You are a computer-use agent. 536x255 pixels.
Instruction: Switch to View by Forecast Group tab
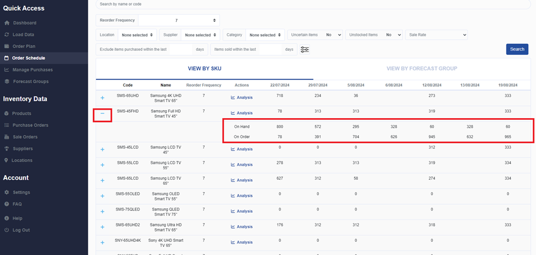(421, 68)
